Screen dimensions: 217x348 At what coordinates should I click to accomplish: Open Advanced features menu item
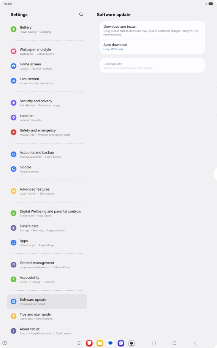pos(47,191)
